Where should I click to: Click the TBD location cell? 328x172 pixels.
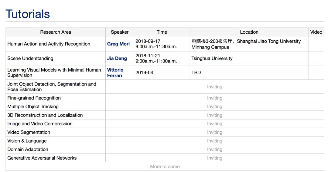pyautogui.click(x=196, y=73)
